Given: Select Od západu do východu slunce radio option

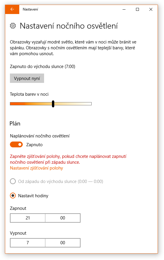Looking at the screenshot, I should [13, 182].
